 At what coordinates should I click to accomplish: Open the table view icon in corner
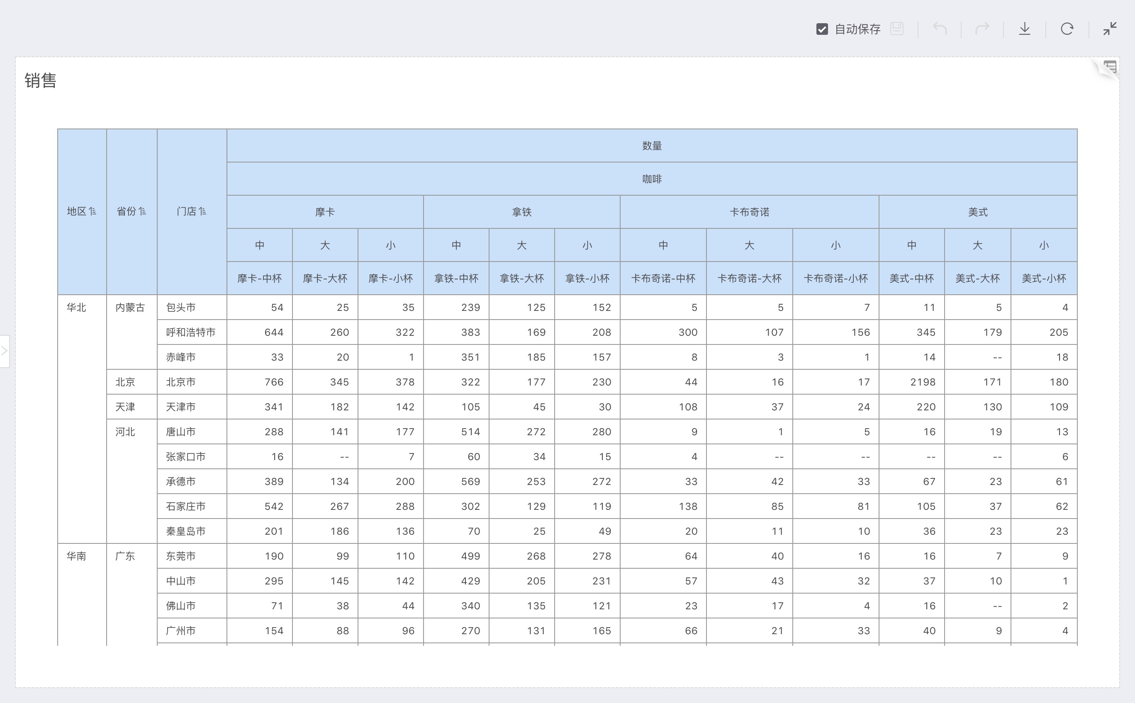pyautogui.click(x=1110, y=68)
